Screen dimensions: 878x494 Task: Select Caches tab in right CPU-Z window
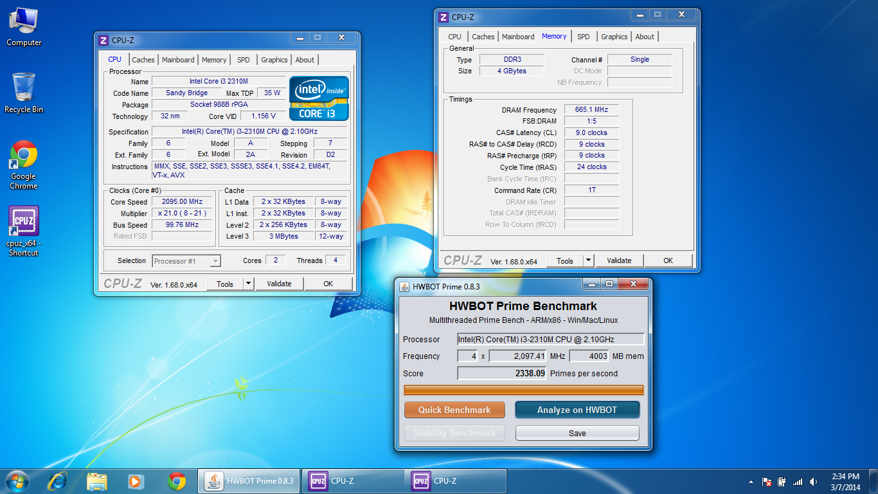[483, 37]
